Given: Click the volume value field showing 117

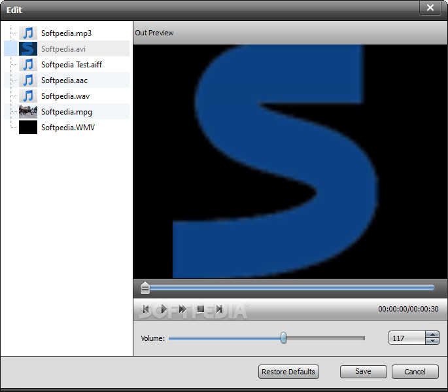Looking at the screenshot, I should [407, 338].
